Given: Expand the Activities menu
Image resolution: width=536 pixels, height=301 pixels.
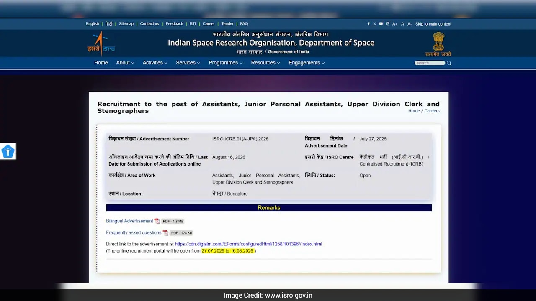Looking at the screenshot, I should click(155, 63).
